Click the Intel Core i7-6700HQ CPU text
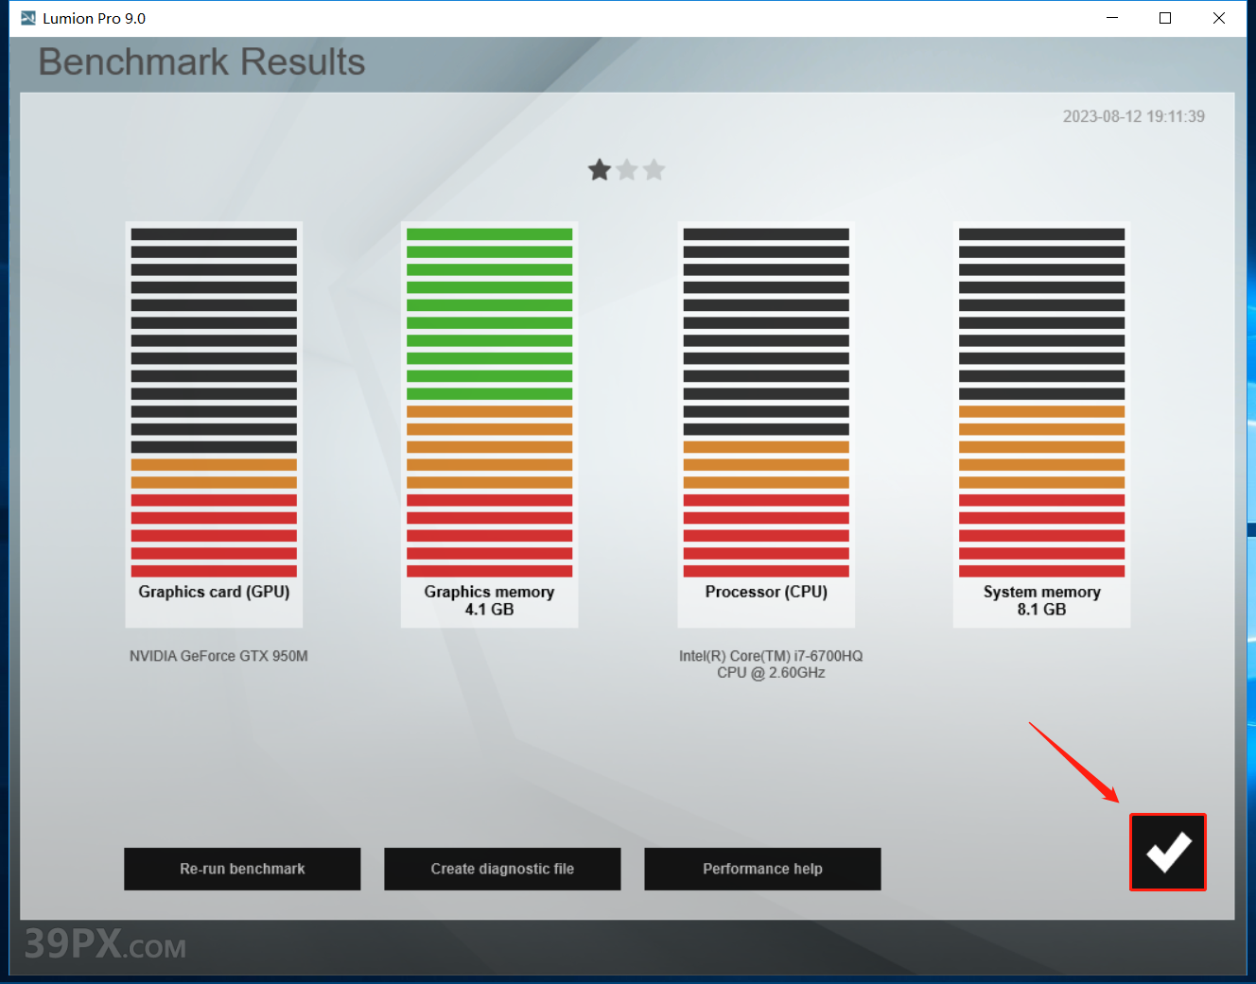The width and height of the screenshot is (1256, 984). (771, 664)
